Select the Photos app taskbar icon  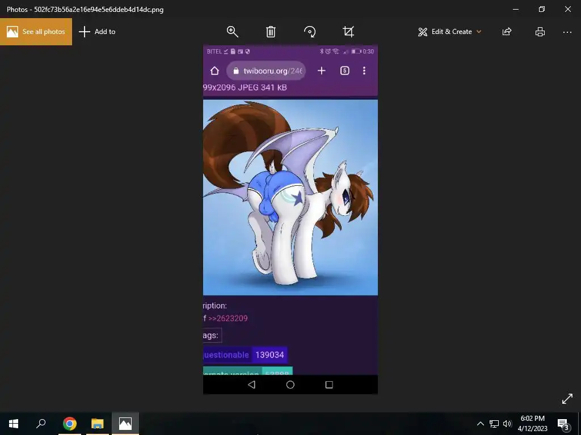click(125, 424)
